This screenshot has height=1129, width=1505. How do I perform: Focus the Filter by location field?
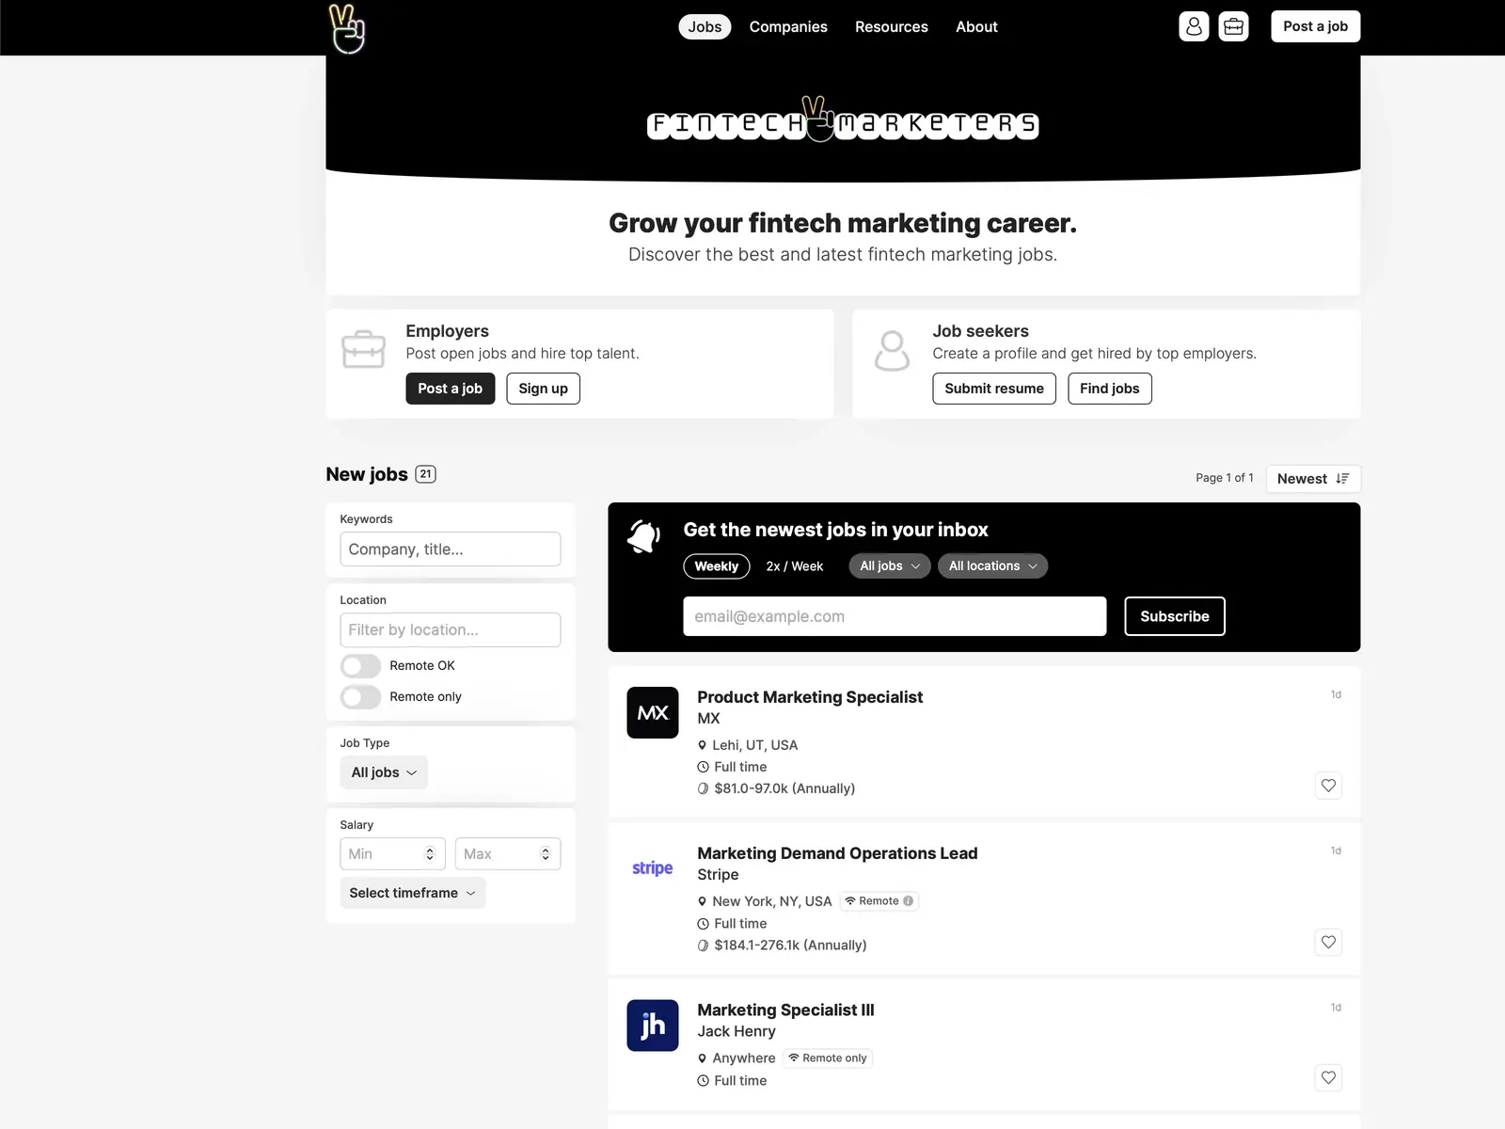pos(451,630)
